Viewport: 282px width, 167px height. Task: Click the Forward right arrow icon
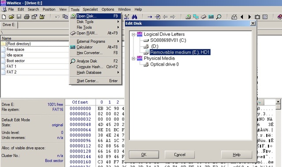pyautogui.click(x=173, y=17)
